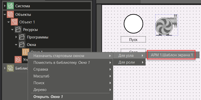This screenshot has width=201, height=100.
Task: Click the green Система node icon
Action: (10, 6)
